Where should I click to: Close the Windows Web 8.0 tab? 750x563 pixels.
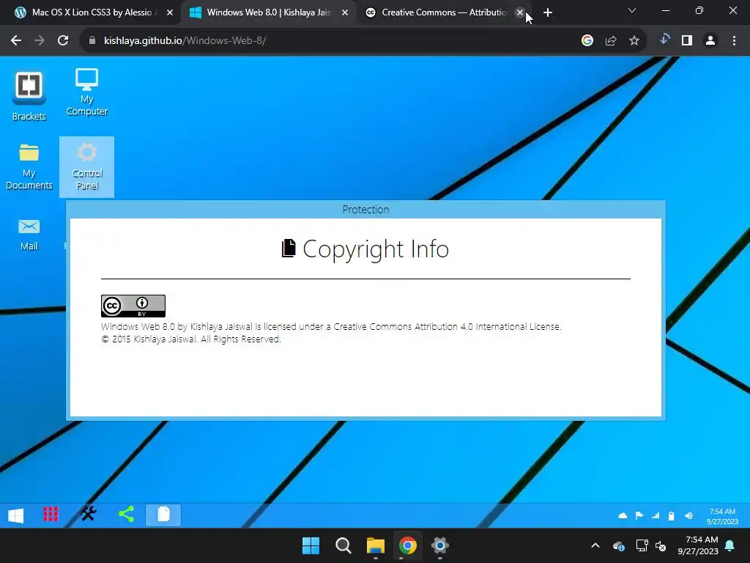coord(345,13)
